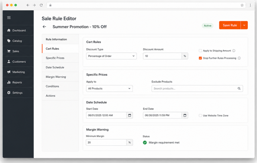Image resolution: width=257 pixels, height=163 pixels.
Task: Click 'Margin requirement met' text
Action: (x=164, y=143)
